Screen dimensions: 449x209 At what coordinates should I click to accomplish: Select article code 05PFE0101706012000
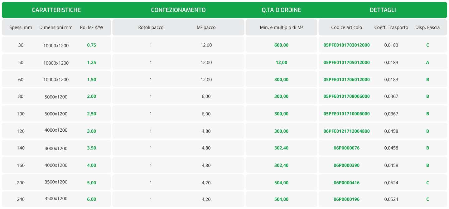[x=347, y=80]
